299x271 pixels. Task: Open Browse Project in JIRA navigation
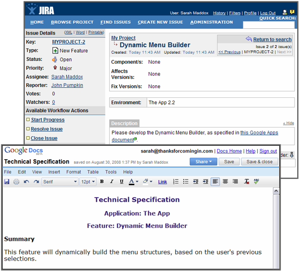pyautogui.click(x=72, y=22)
